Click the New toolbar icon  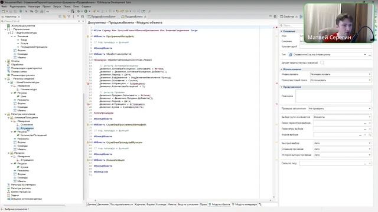click(4, 11)
